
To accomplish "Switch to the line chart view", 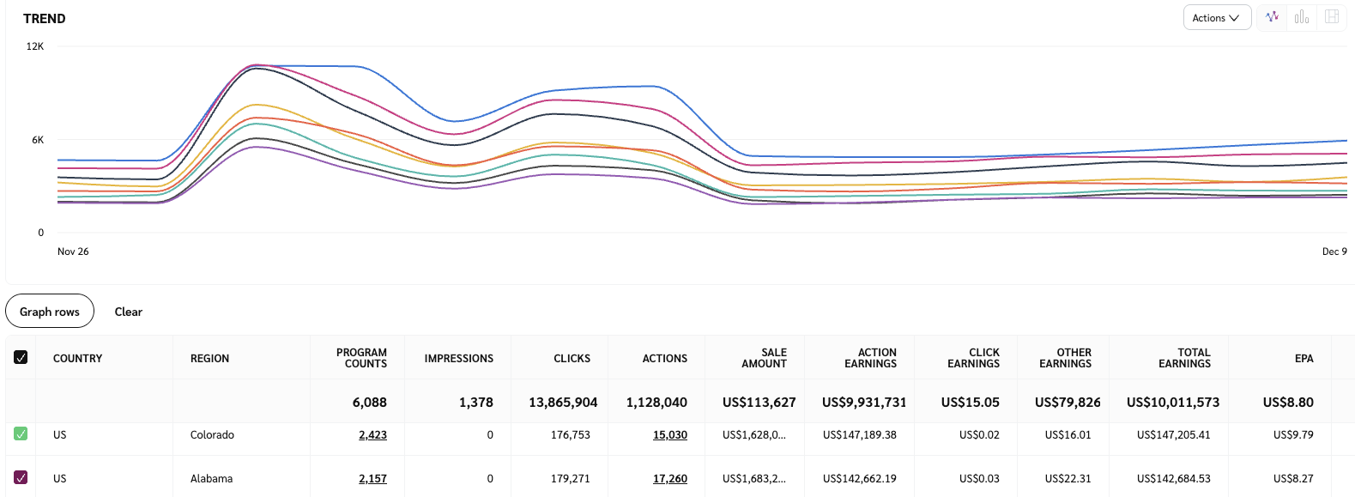I will tap(1272, 17).
